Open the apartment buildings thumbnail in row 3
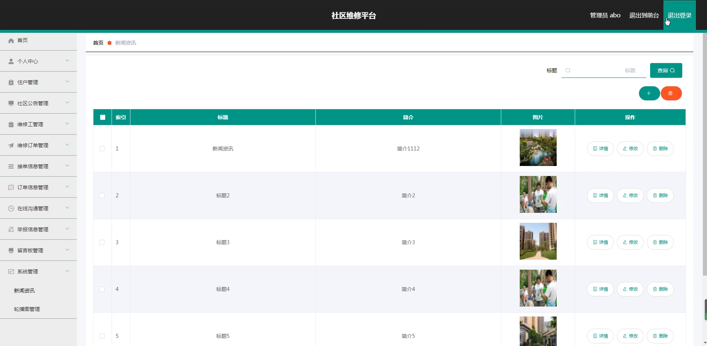Viewport: 707px width, 346px height. (538, 241)
